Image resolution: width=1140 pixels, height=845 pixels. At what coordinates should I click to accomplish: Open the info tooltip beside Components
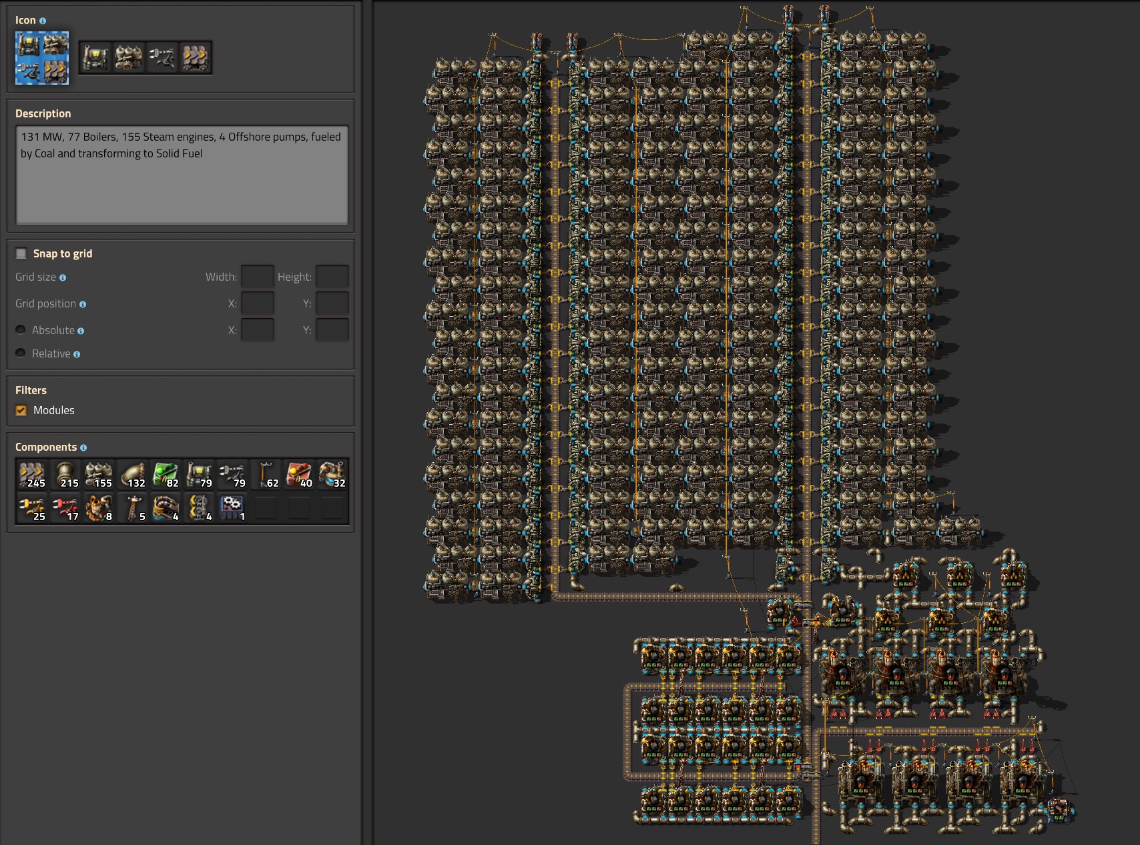[x=83, y=448]
